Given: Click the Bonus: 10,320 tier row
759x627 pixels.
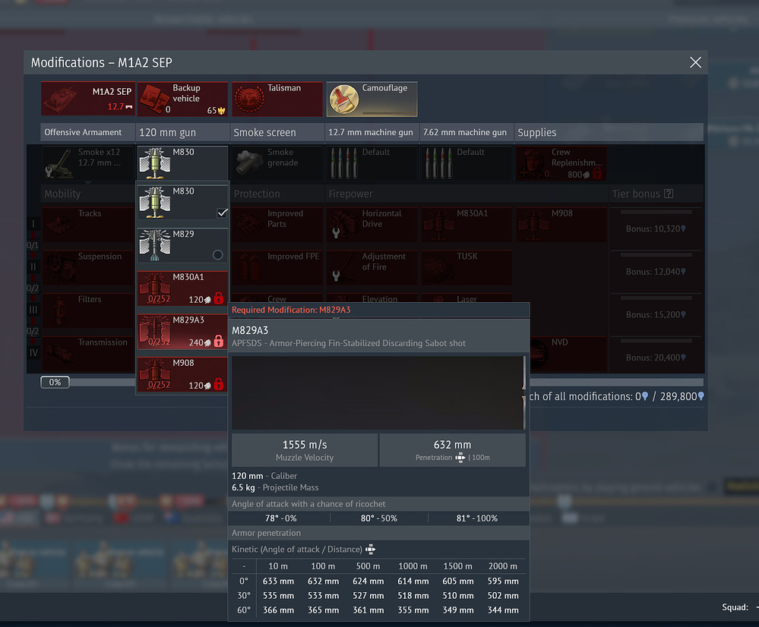Looking at the screenshot, I should [656, 225].
